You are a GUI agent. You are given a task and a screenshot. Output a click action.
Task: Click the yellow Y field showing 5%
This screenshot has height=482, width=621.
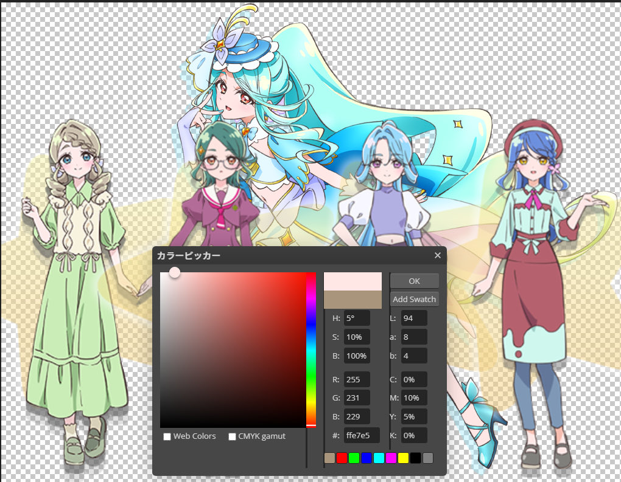point(414,417)
